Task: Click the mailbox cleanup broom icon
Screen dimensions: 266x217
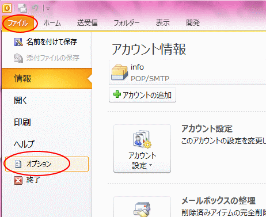Action: point(142,210)
